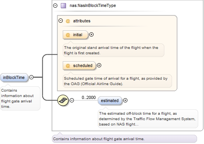Expand the initial attribute
204x144 pixels.
click(92, 35)
